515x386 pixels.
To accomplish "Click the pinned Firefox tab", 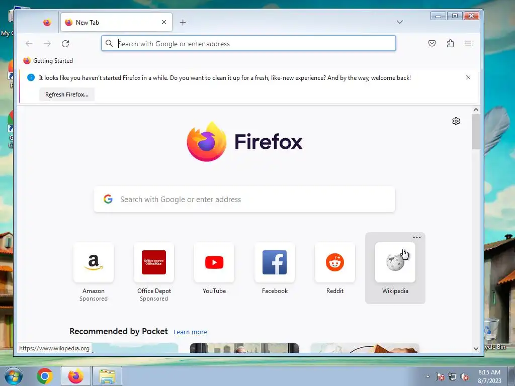I will coord(47,22).
